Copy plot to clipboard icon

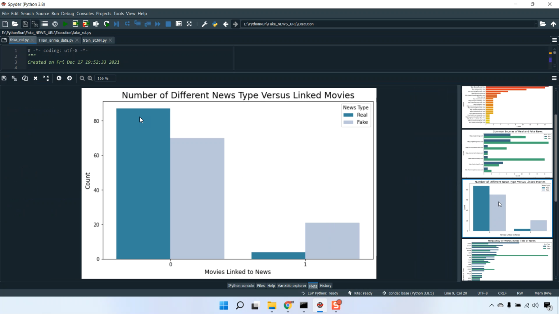click(x=25, y=78)
